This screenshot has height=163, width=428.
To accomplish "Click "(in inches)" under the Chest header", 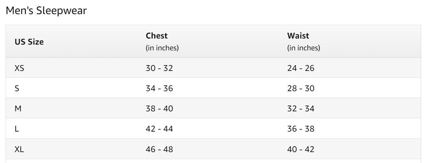I will click(162, 48).
